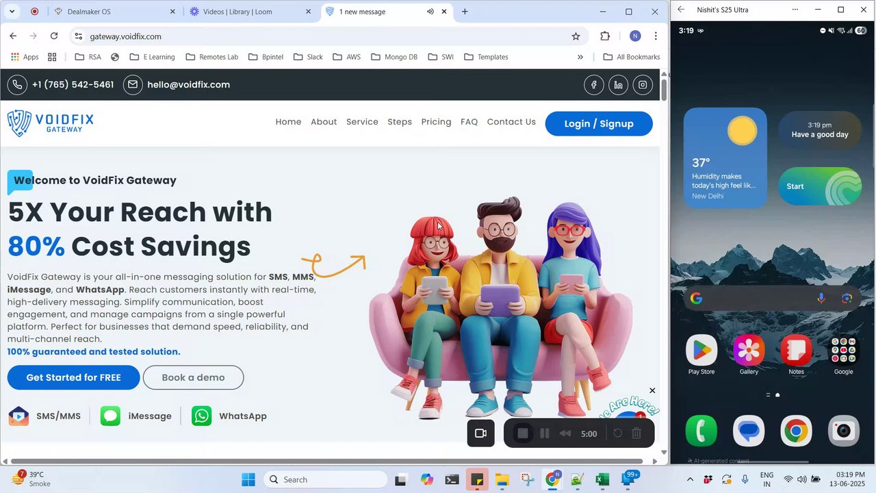876x493 pixels.
Task: Open the Messages app in phone dock
Action: [x=749, y=431]
